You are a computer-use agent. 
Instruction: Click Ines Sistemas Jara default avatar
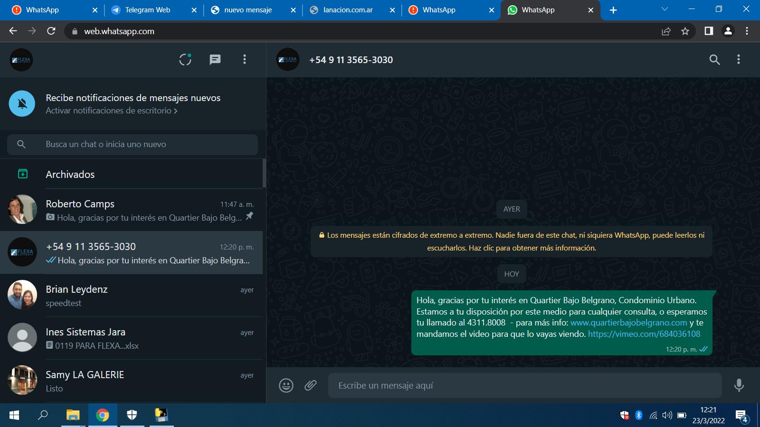coord(22,337)
